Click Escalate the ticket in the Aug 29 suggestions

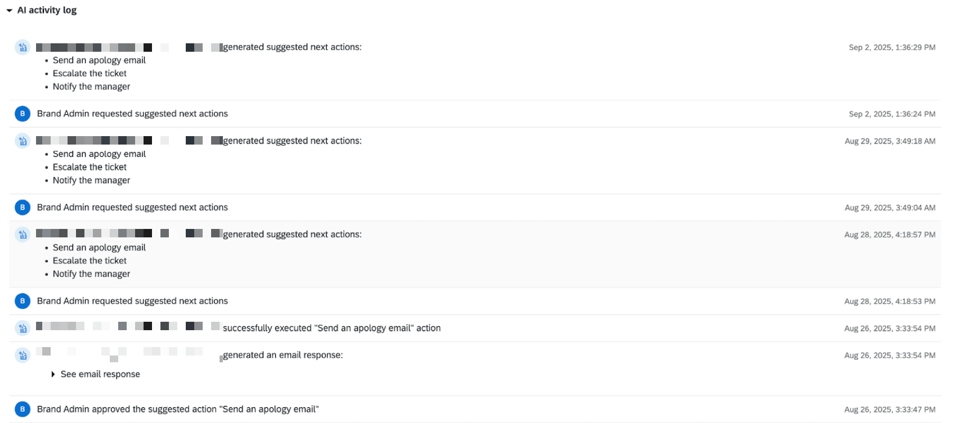pos(90,167)
